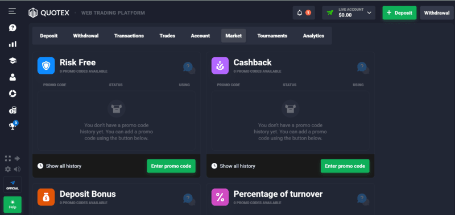Open the Official Telegram channel button
The height and width of the screenshot is (215, 455).
pyautogui.click(x=13, y=184)
